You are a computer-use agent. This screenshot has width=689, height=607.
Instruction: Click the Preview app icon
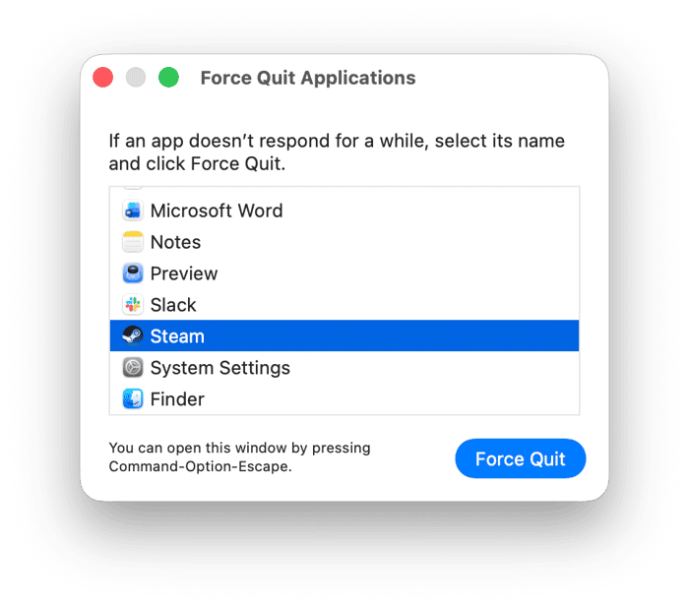click(x=132, y=273)
